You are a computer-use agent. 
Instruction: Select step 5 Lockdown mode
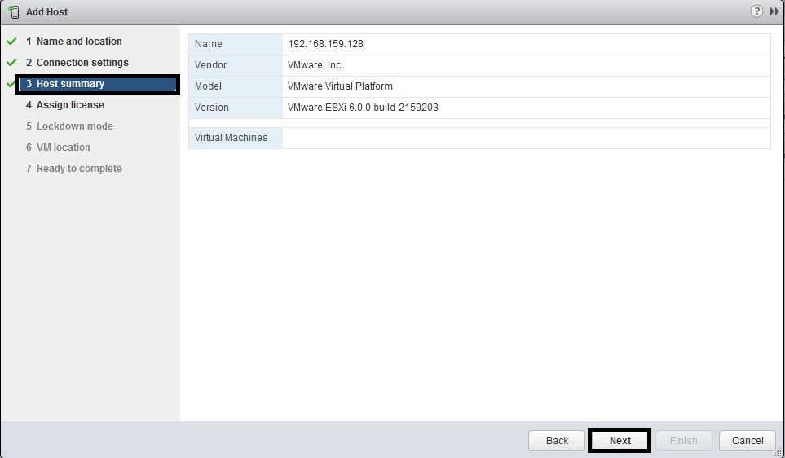coord(74,126)
